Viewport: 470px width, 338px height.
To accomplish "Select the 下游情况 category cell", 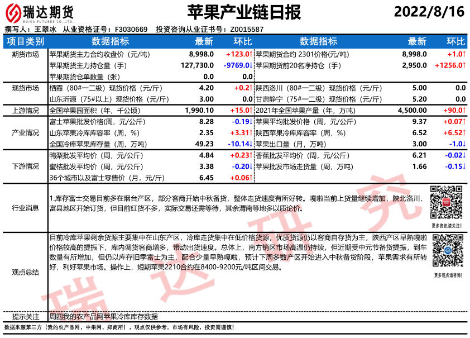I will tap(25, 166).
